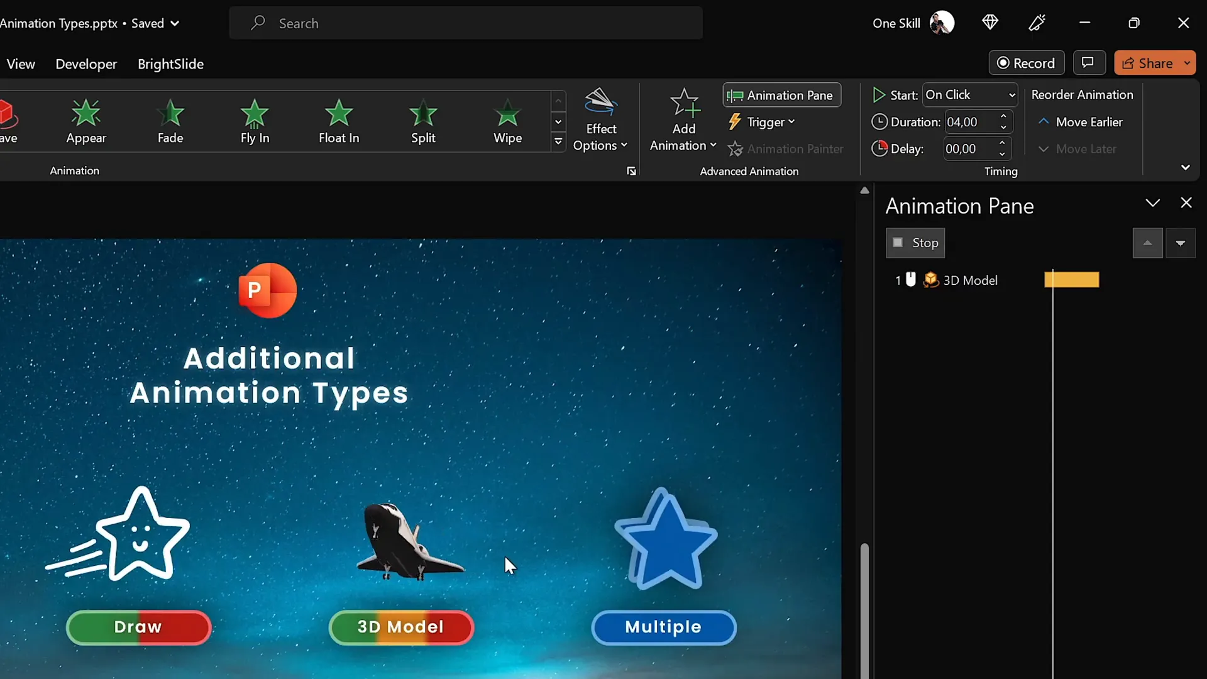The width and height of the screenshot is (1207, 679).
Task: Click the Add Animation star icon
Action: (x=684, y=104)
